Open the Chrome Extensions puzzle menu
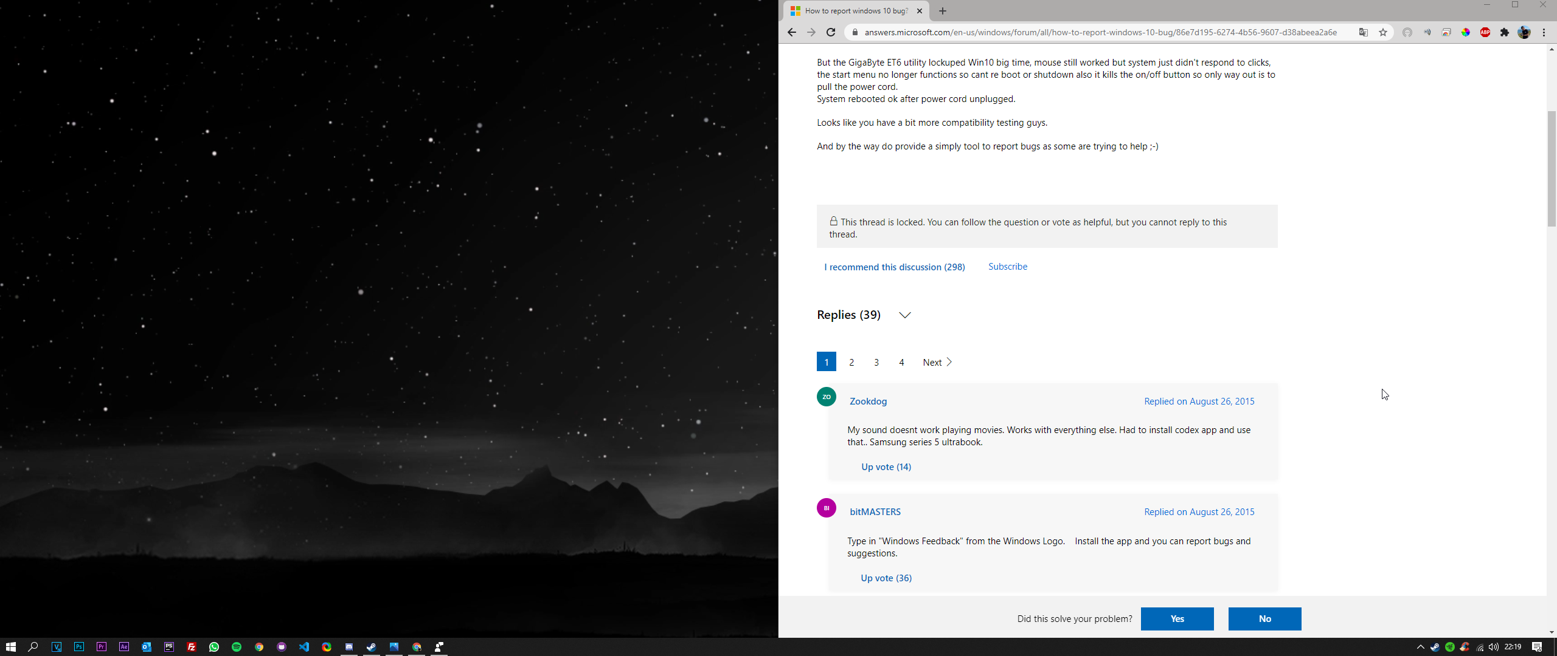1557x656 pixels. coord(1505,32)
